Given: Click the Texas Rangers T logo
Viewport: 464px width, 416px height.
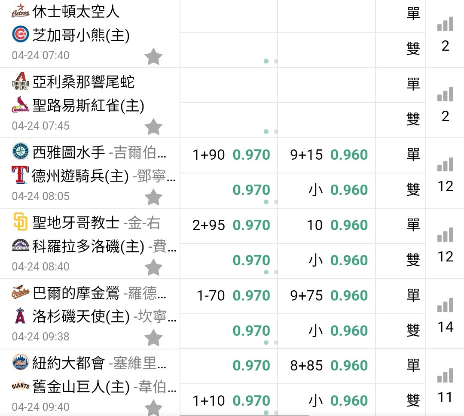Looking at the screenshot, I should tap(20, 175).
